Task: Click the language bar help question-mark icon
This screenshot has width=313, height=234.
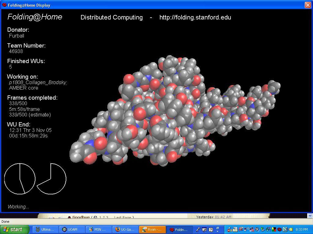Action: [211, 230]
